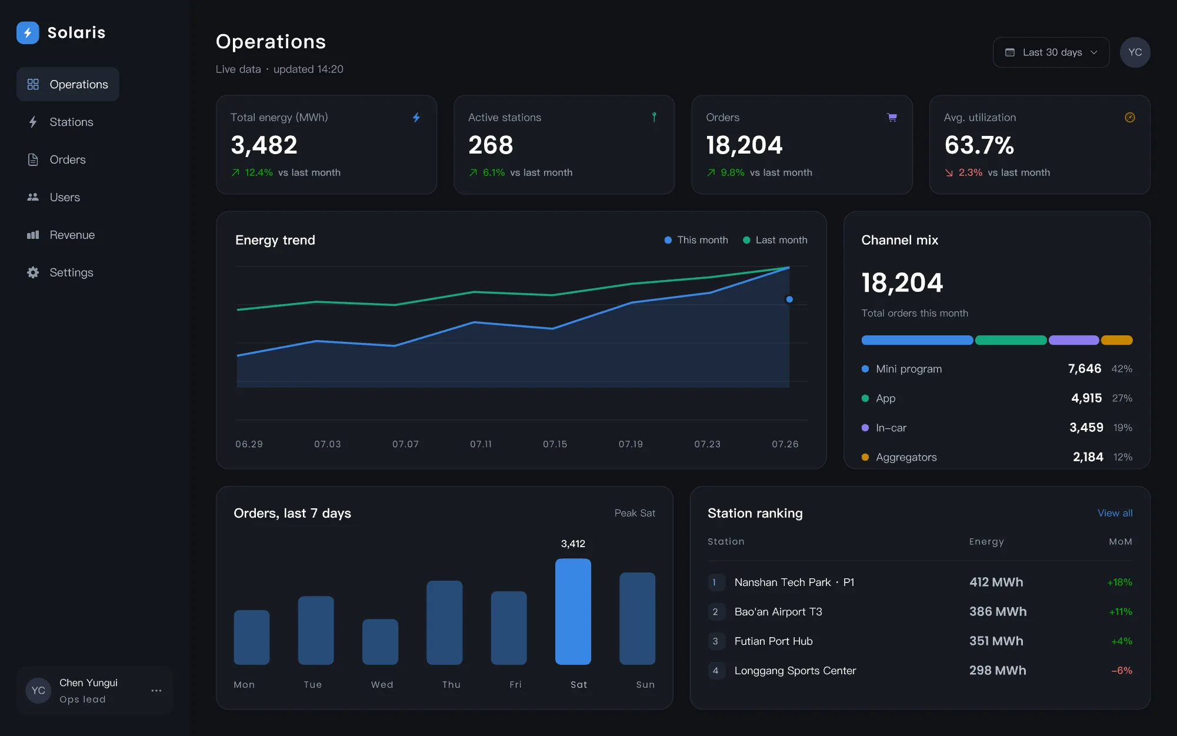This screenshot has height=736, width=1177.
Task: Click the Users people icon in sidebar
Action: (x=33, y=197)
